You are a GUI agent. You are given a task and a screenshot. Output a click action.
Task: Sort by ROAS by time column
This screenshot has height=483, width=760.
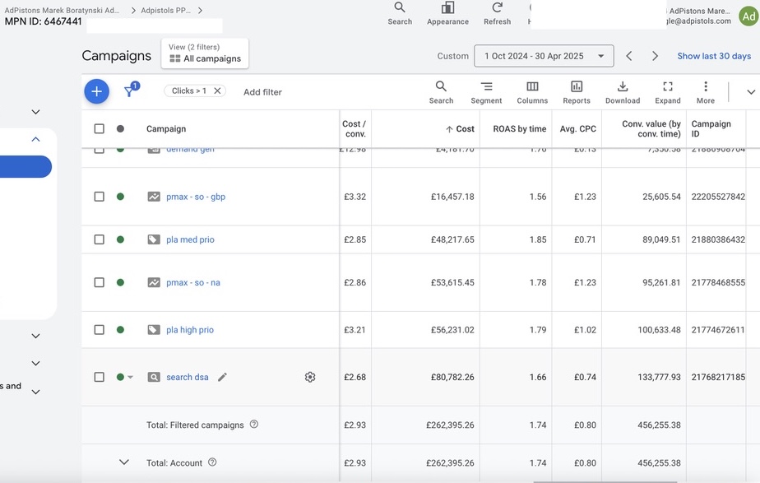519,128
